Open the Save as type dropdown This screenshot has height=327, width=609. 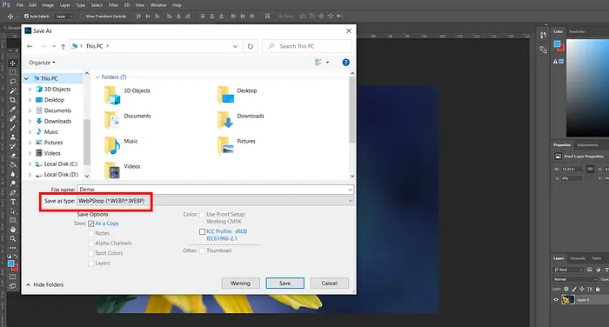[x=350, y=201]
